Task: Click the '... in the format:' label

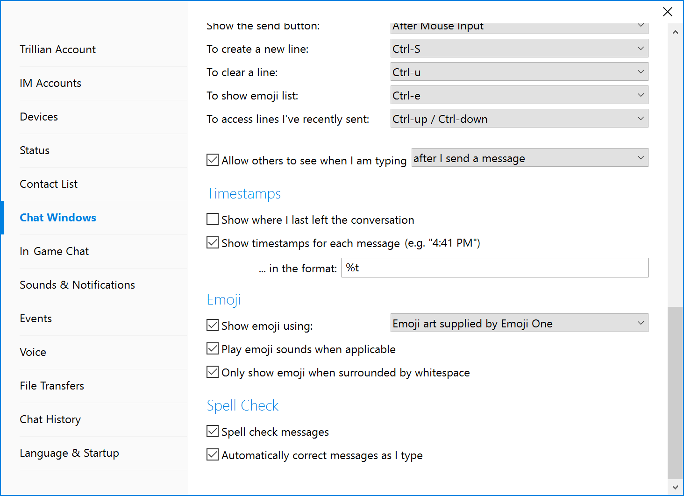Action: (x=298, y=269)
